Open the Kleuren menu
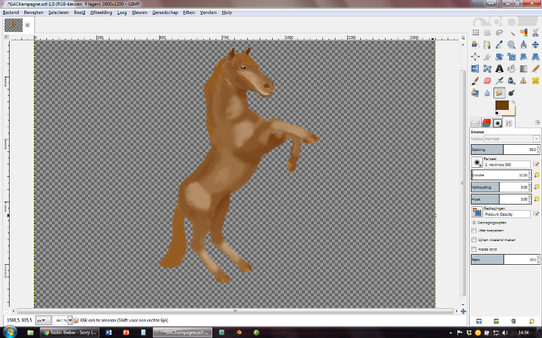 [x=139, y=12]
